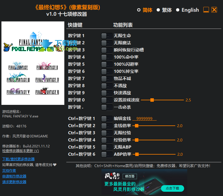Click hotkey label Ctrl+数字键 1
Viewport: 223px width, 196px height.
tap(81, 119)
